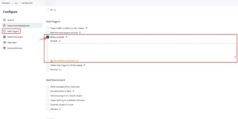Enable Trigger builds remotely checkbox
This screenshot has height=119, width=238.
(x=48, y=28)
